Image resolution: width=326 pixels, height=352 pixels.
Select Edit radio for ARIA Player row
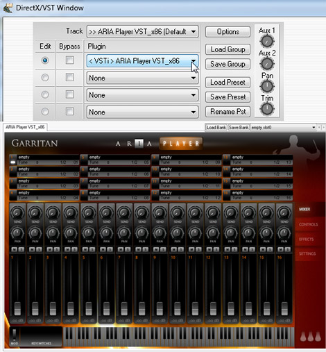(x=45, y=60)
